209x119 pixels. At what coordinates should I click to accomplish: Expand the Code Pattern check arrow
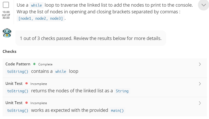[x=200, y=64]
